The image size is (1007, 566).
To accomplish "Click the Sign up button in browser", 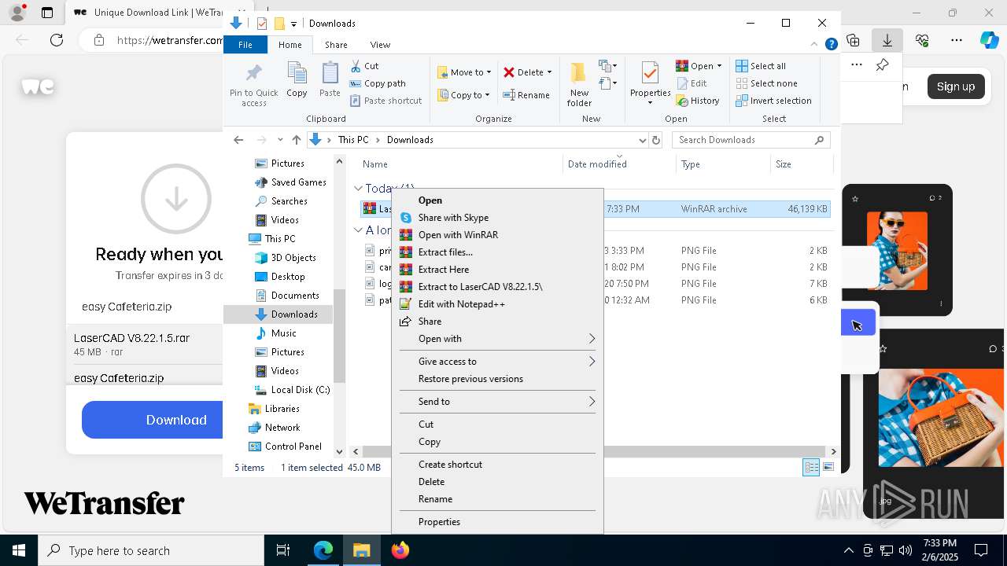I will tap(955, 86).
